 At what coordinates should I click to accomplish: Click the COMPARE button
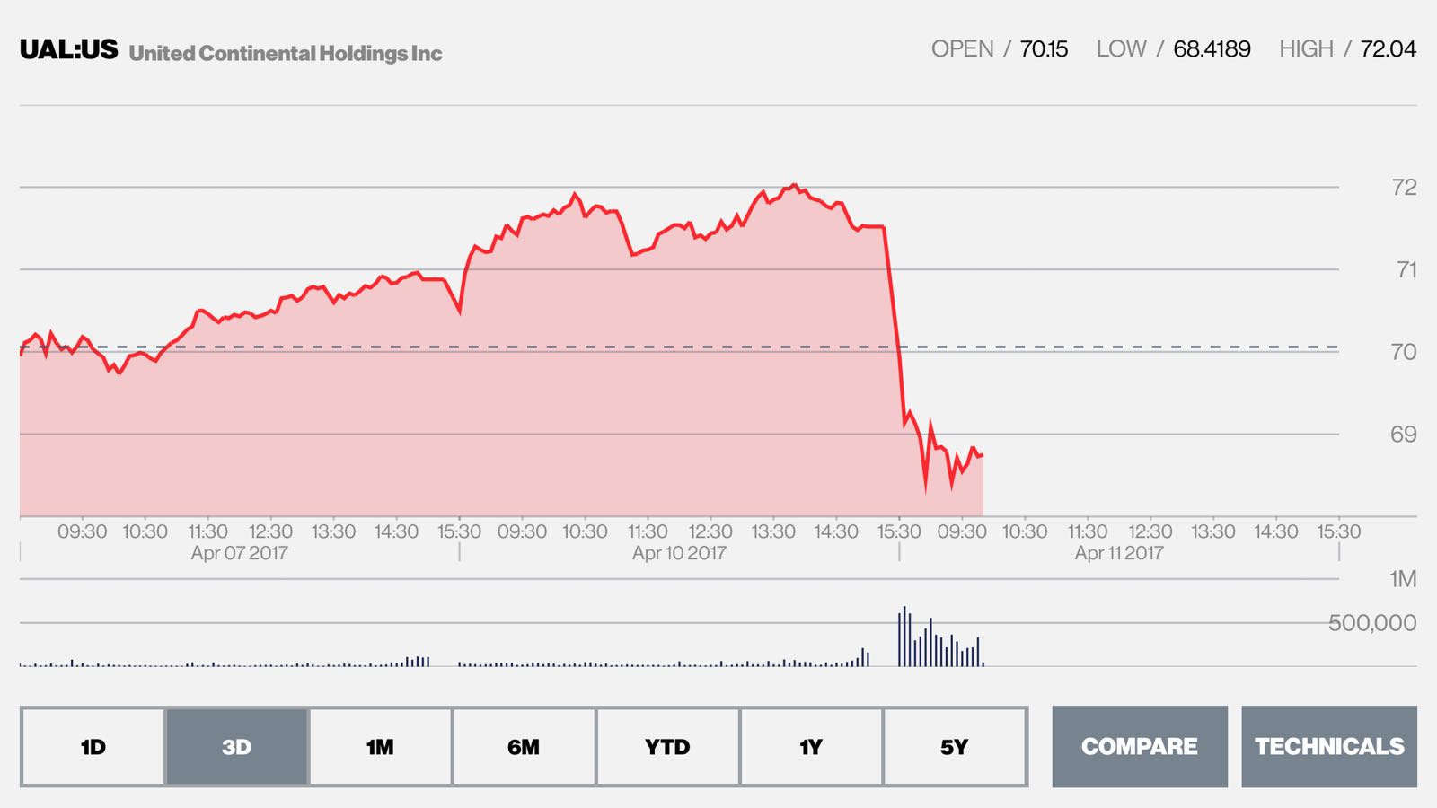[1140, 747]
